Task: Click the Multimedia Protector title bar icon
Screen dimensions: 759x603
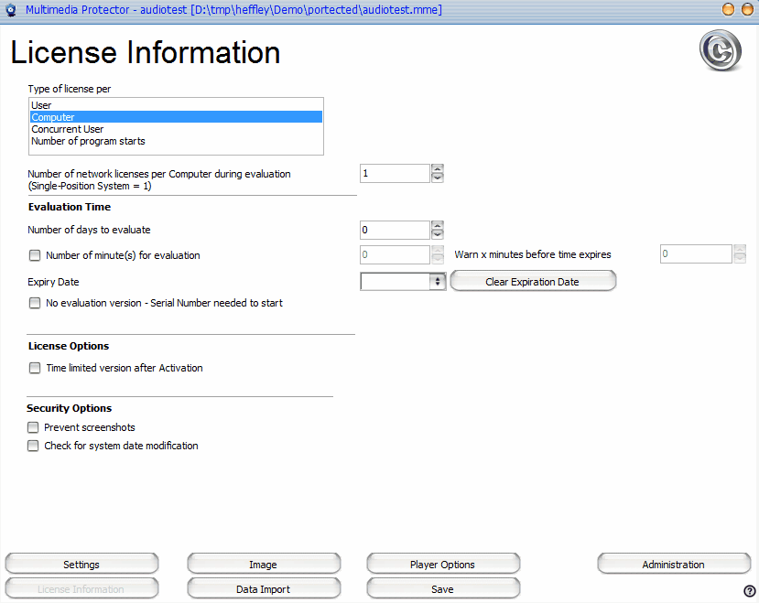Action: 11,10
